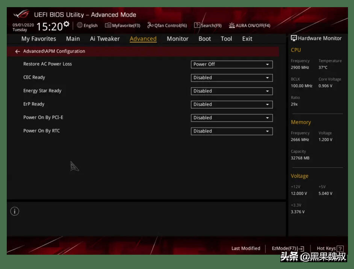The image size is (354, 269).
Task: Click AURA ON/OFF(F4) button text
Action: tap(253, 26)
